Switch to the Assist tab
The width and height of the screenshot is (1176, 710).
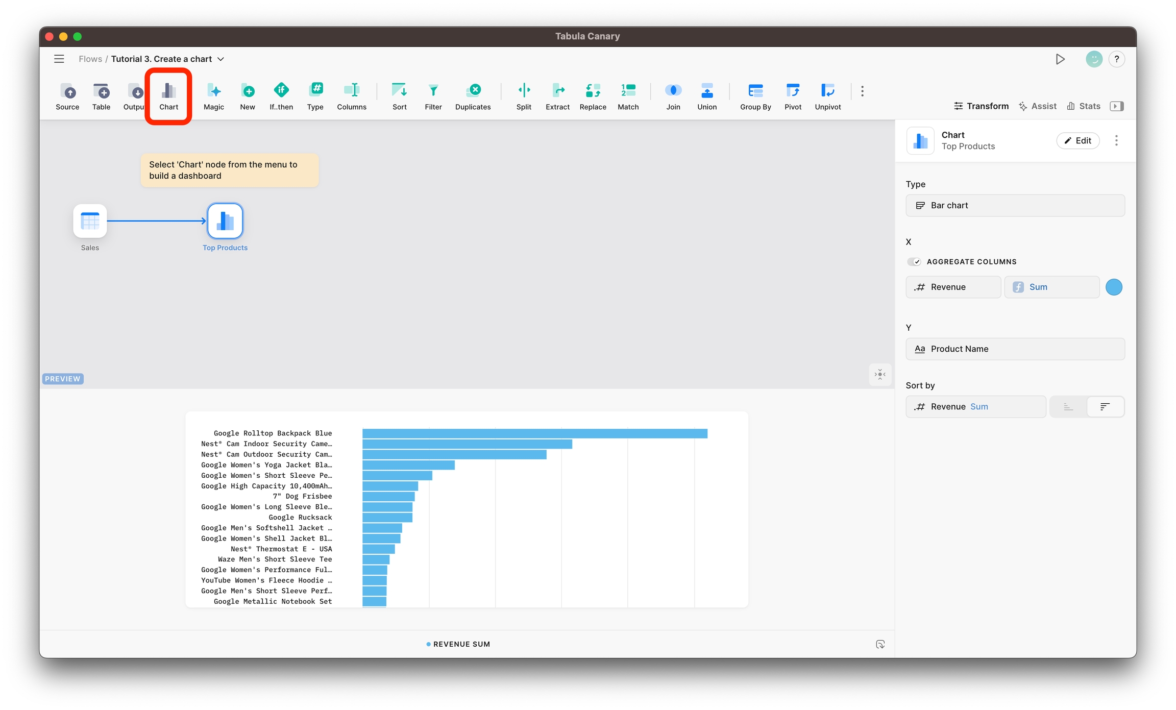click(1038, 106)
